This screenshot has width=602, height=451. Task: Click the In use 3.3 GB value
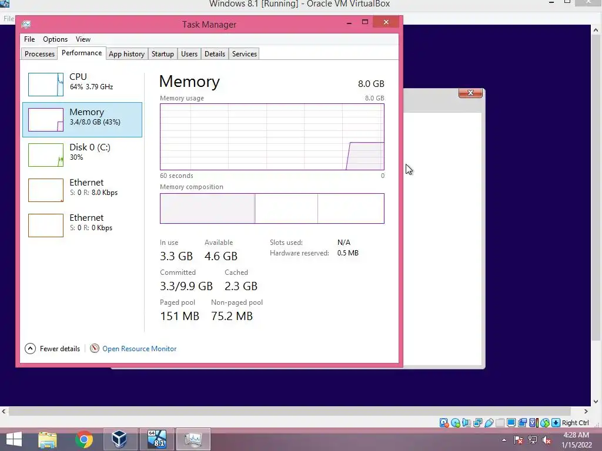[x=176, y=256]
